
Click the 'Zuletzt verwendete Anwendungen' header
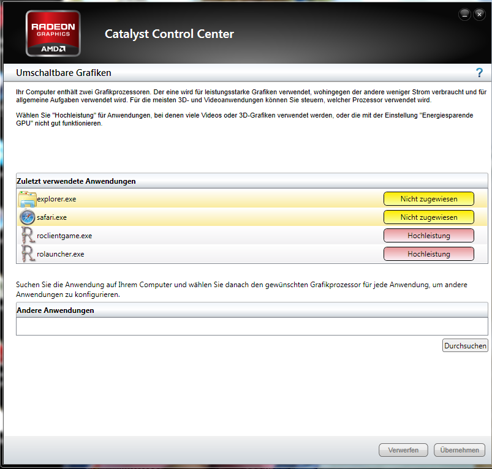252,181
